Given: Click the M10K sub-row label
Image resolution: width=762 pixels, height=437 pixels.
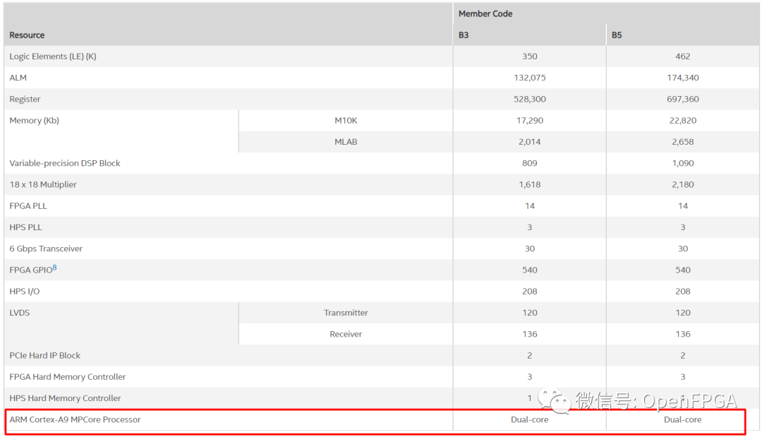Looking at the screenshot, I should [x=346, y=121].
